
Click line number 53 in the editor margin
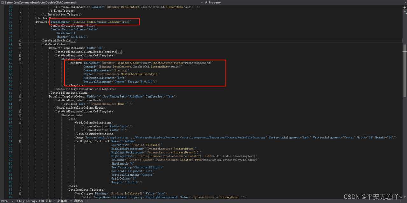10,63
